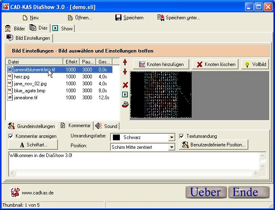The image size is (275, 210).
Task: Expand the Position dropdown list
Action: coord(172,147)
